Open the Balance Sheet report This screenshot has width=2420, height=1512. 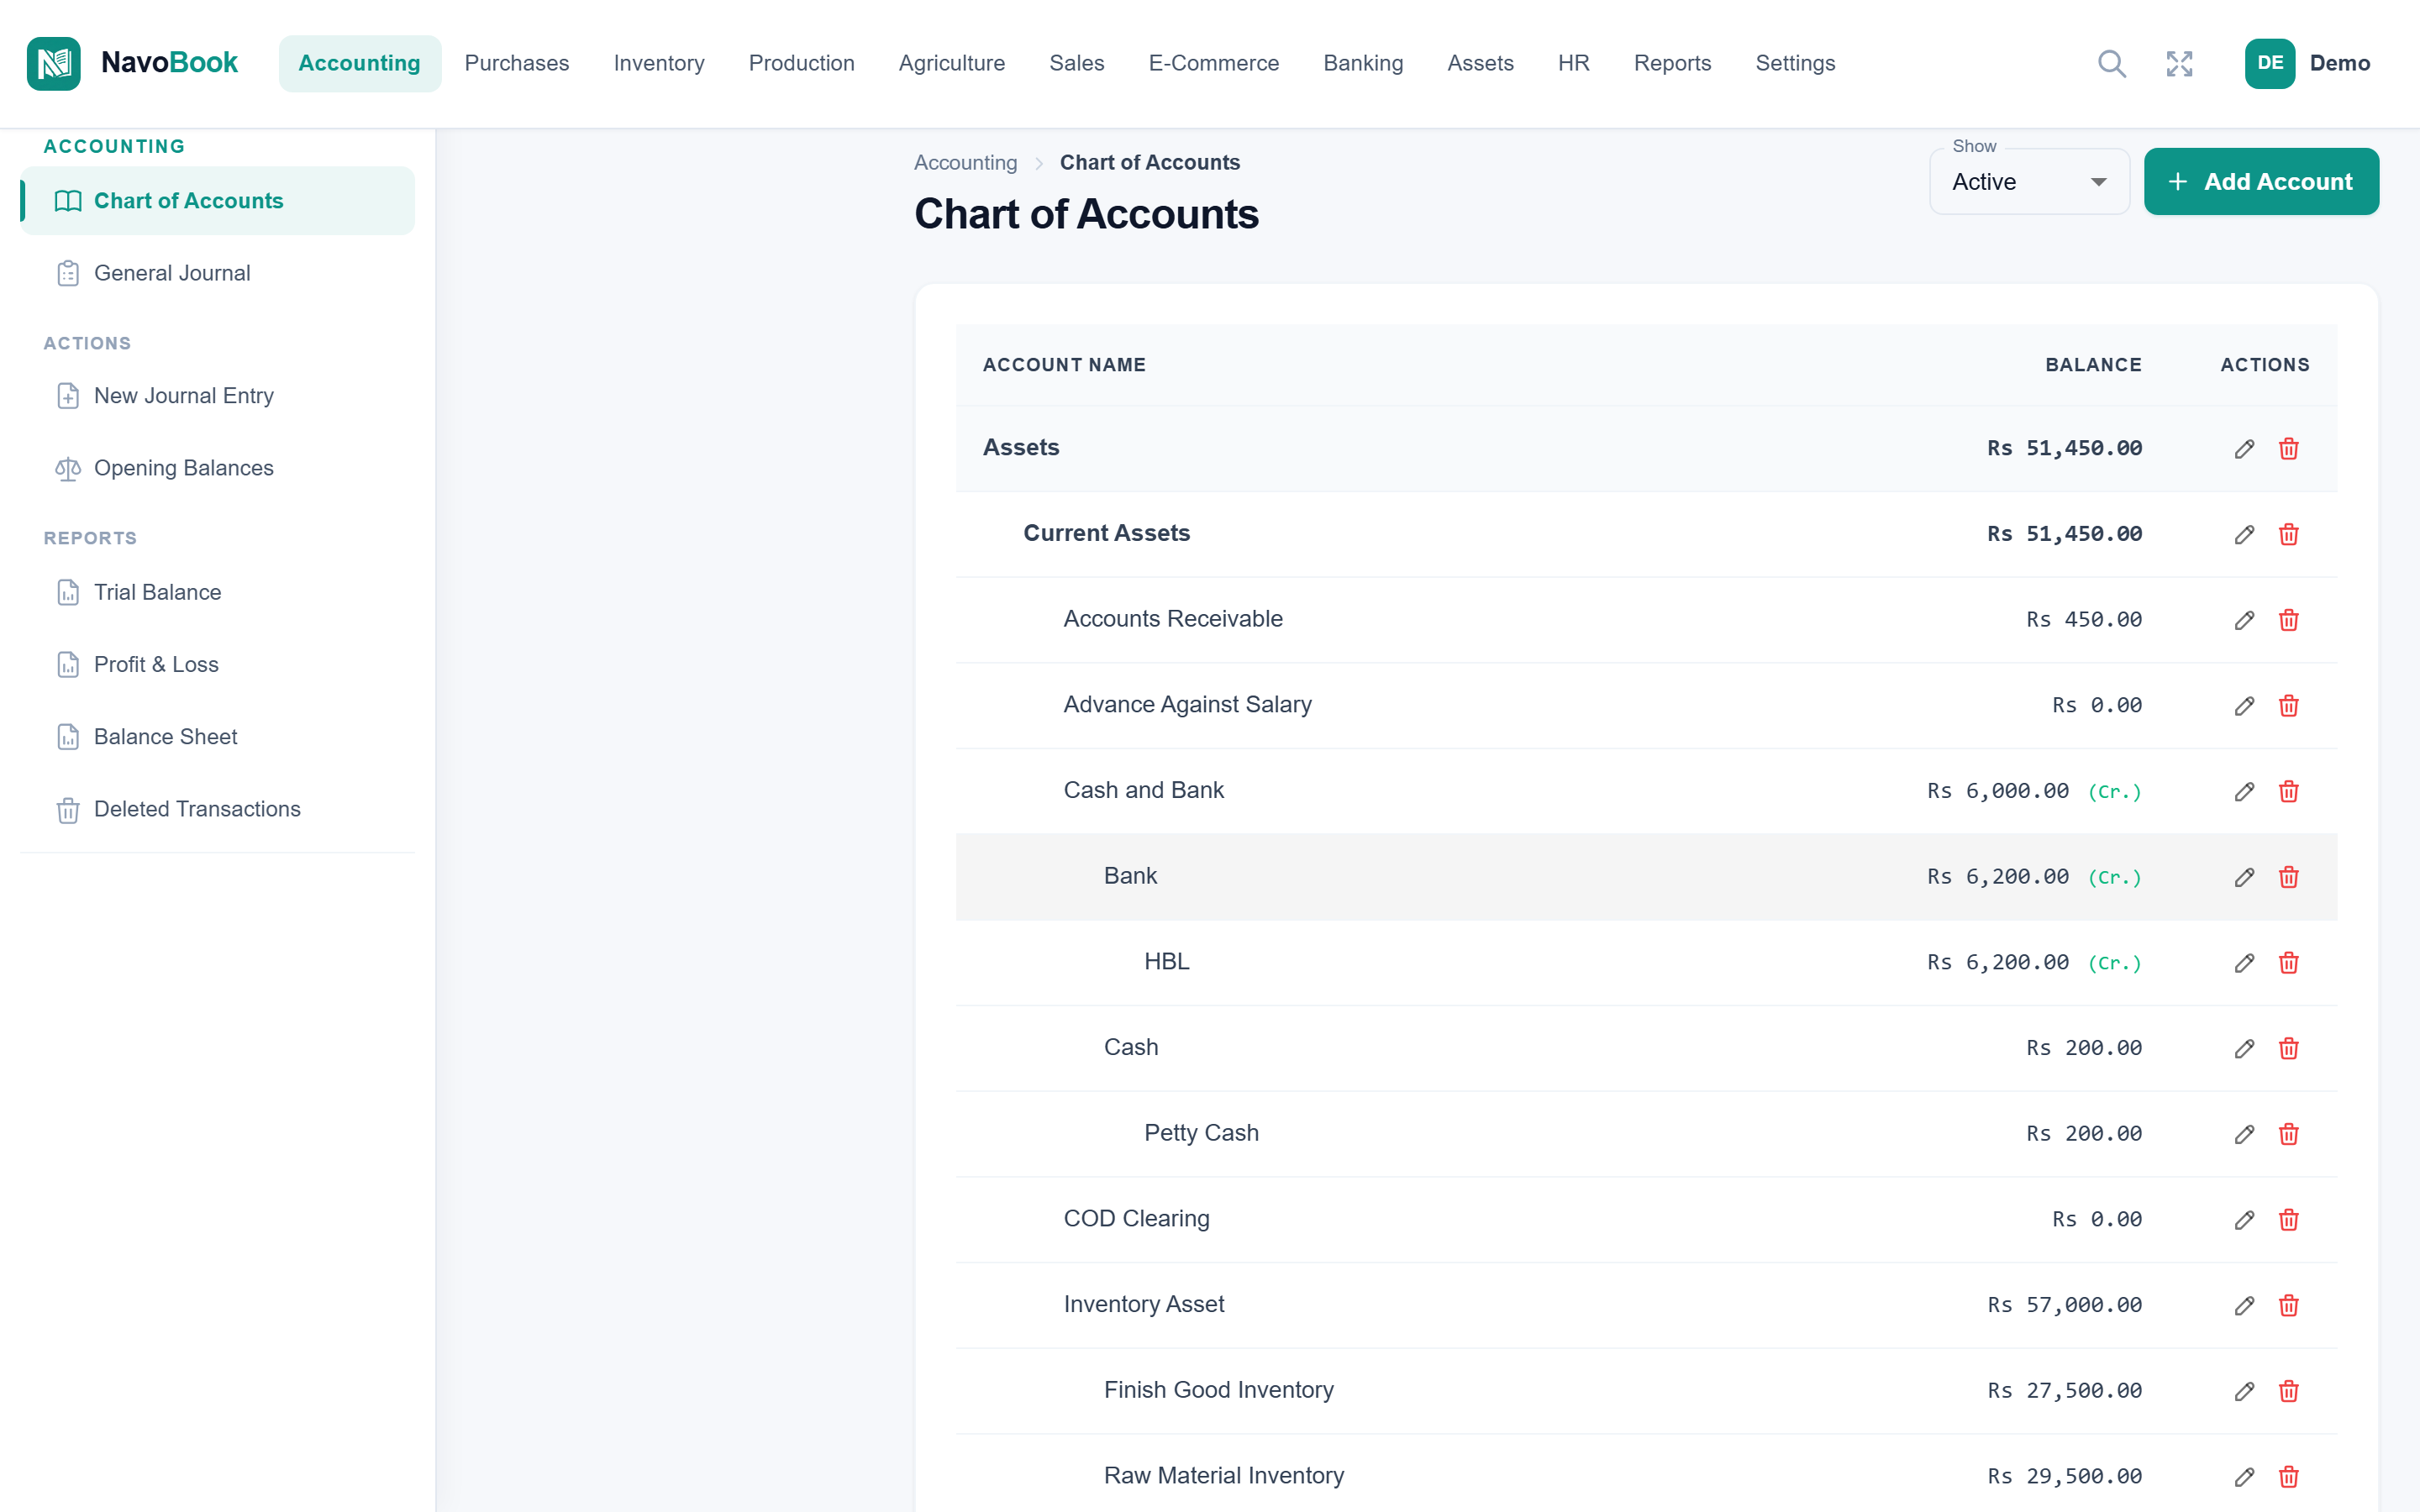pyautogui.click(x=217, y=737)
